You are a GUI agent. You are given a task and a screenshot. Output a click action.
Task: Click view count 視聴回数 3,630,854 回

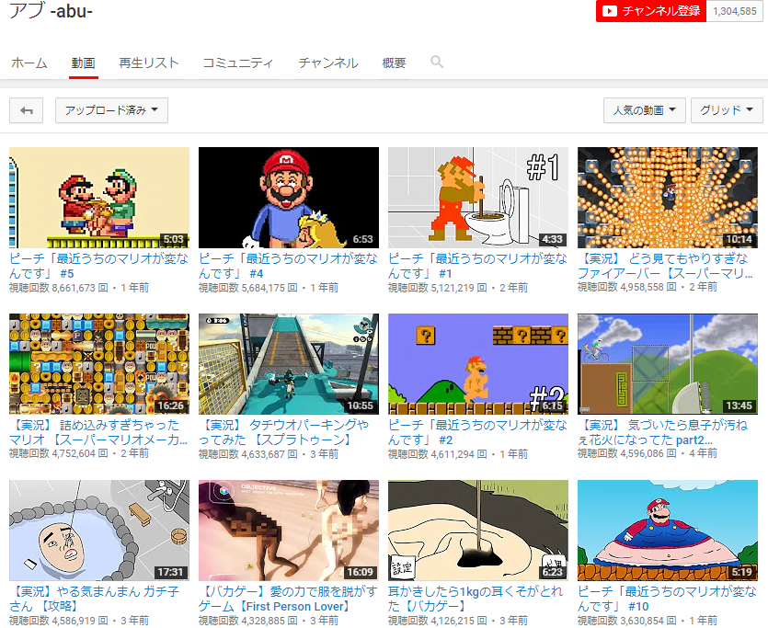click(627, 621)
